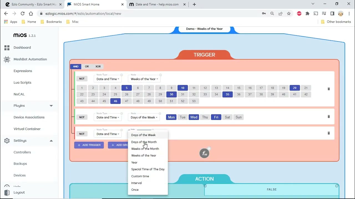Open Days of the Week node dropdown
The height and width of the screenshot is (199, 355).
click(144, 117)
